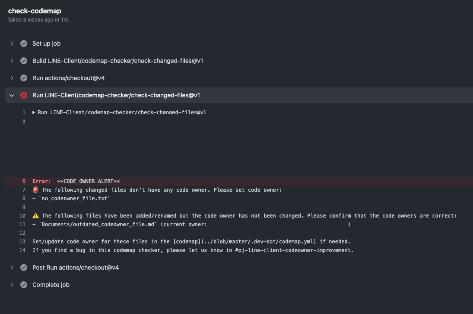
Task: Click success checkmark icon for Set up job
Action: point(24,44)
